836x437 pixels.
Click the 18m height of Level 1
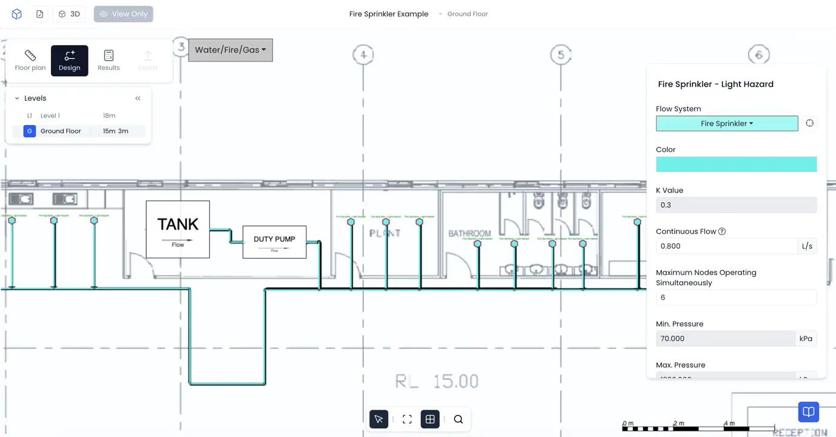coord(109,115)
